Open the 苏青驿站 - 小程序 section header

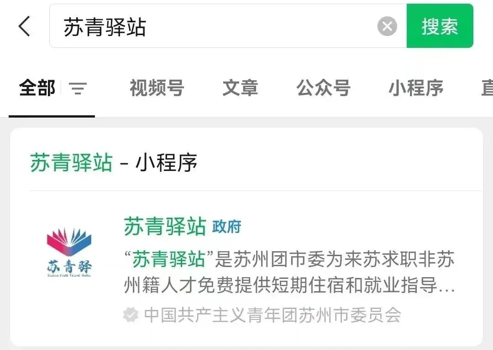click(x=114, y=163)
